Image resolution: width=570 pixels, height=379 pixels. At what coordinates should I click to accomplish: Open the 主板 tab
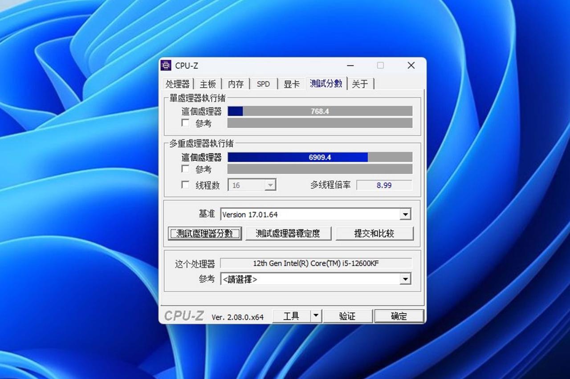pyautogui.click(x=208, y=84)
